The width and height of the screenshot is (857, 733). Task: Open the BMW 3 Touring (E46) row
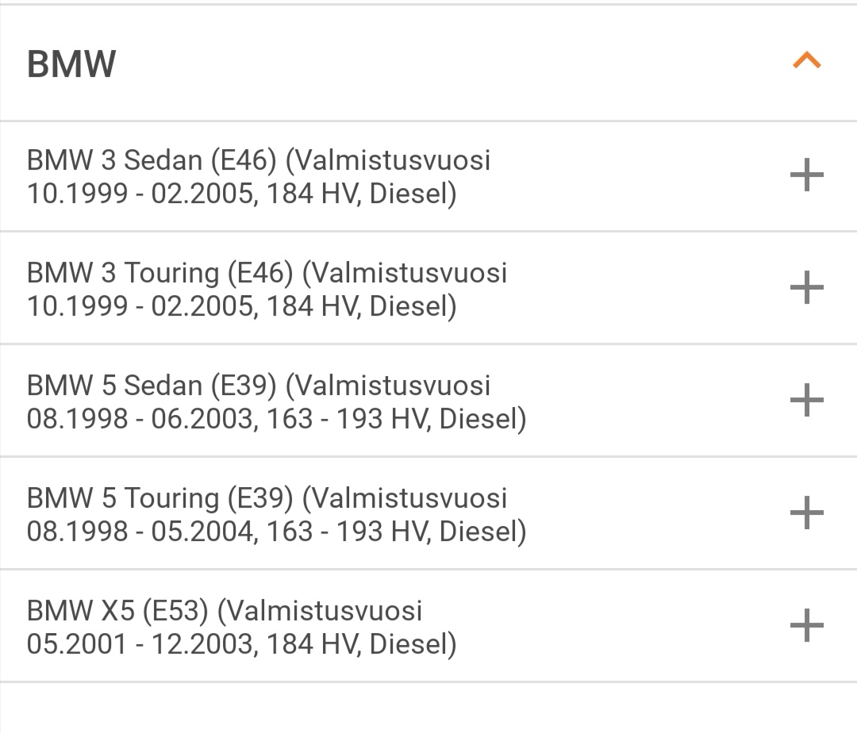[x=428, y=288]
